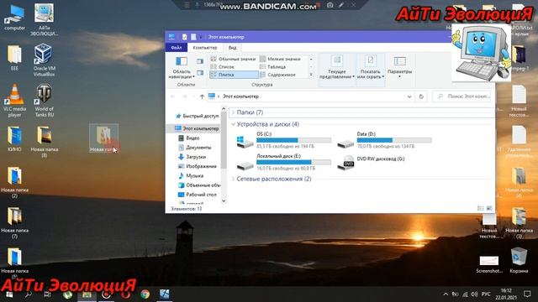Expand the layout gallery more arrow
This screenshot has height=302, width=538.
(311, 75)
